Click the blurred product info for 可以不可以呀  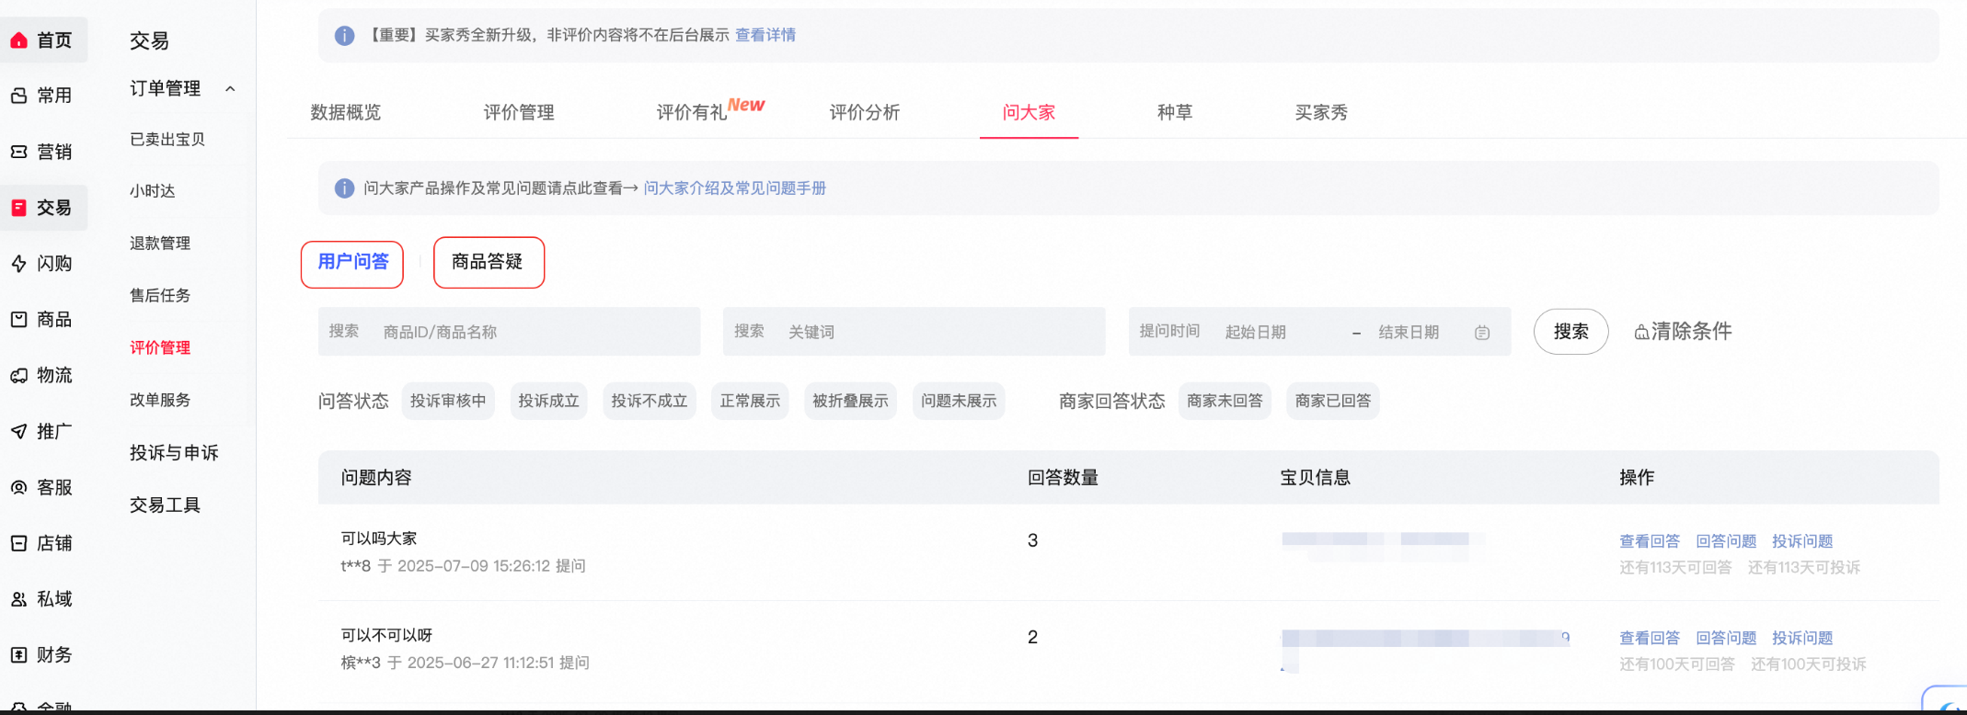tap(1426, 649)
